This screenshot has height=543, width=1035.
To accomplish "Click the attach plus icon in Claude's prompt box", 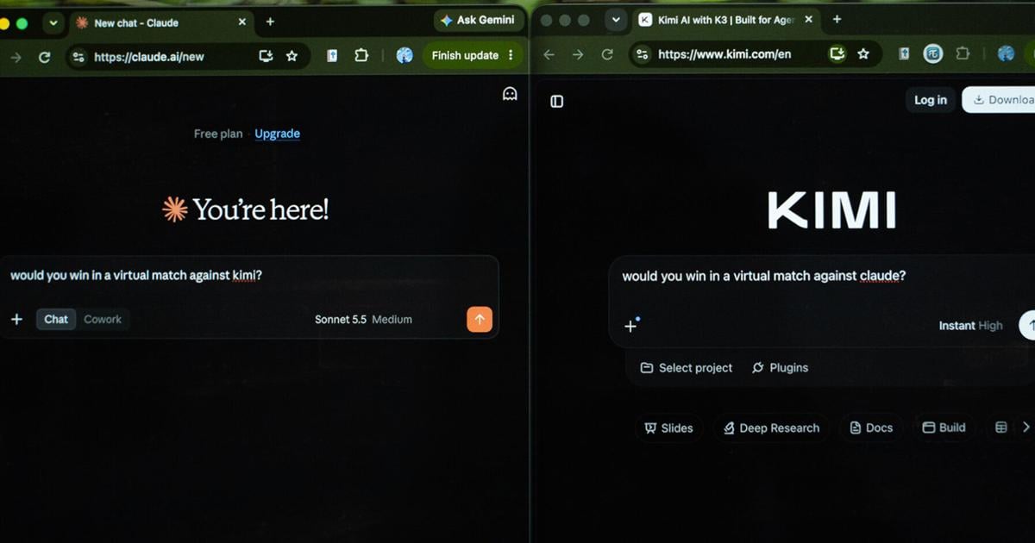I will pyautogui.click(x=16, y=319).
